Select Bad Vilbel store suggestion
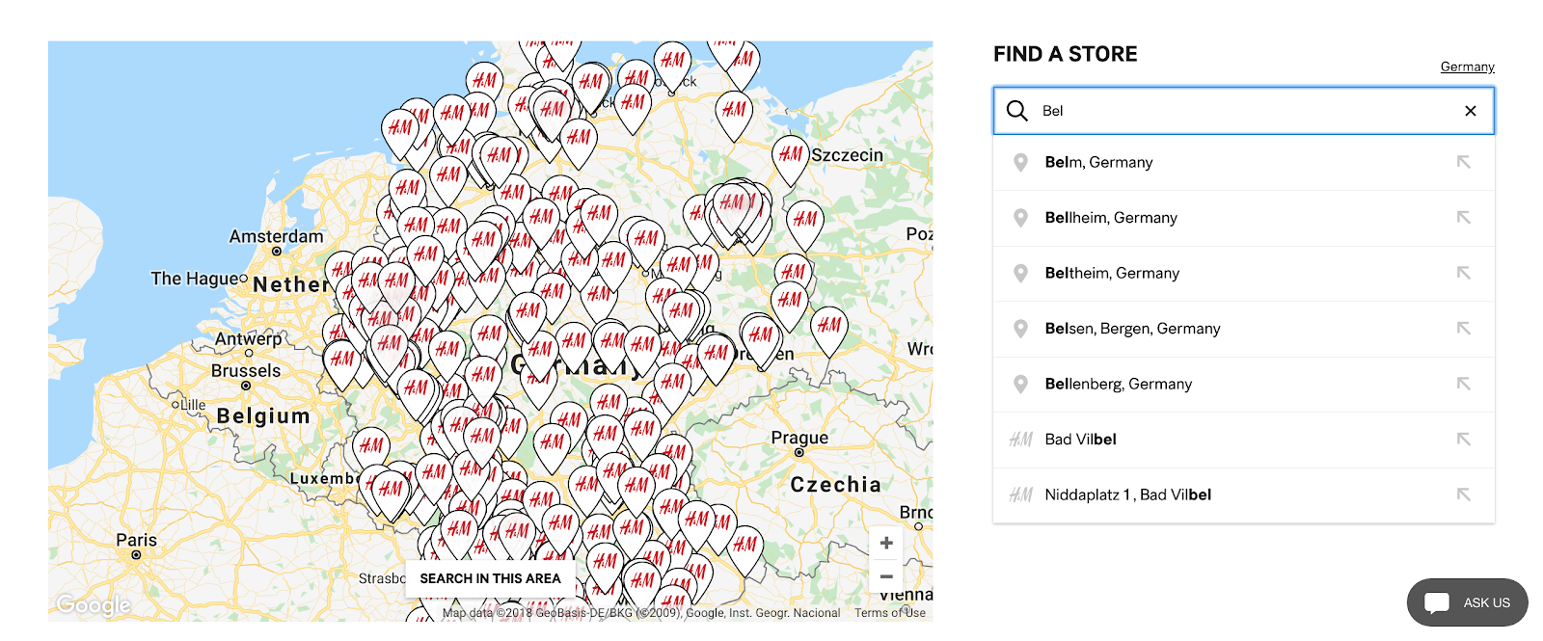1543x641 pixels. [1244, 440]
